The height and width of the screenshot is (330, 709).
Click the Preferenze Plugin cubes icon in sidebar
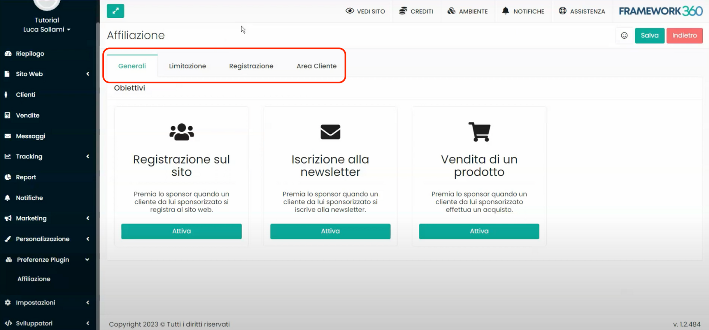[x=9, y=259]
